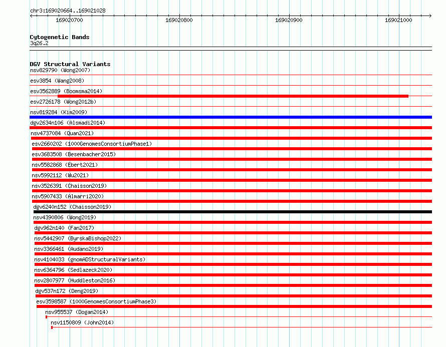Click nsv1150809 (John2014) label
The width and height of the screenshot is (446, 347).
point(82,322)
